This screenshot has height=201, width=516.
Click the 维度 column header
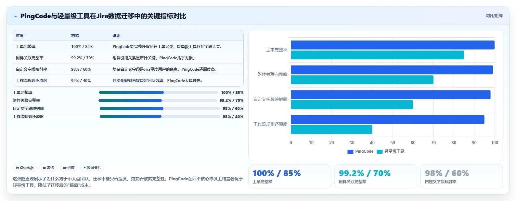pyautogui.click(x=20, y=36)
